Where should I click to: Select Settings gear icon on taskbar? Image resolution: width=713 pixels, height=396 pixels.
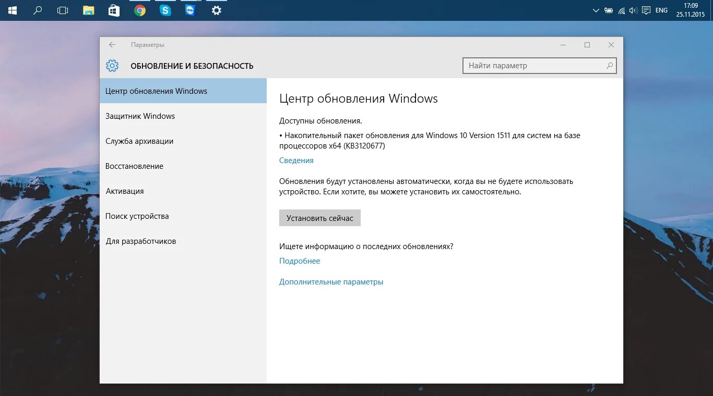pyautogui.click(x=216, y=10)
